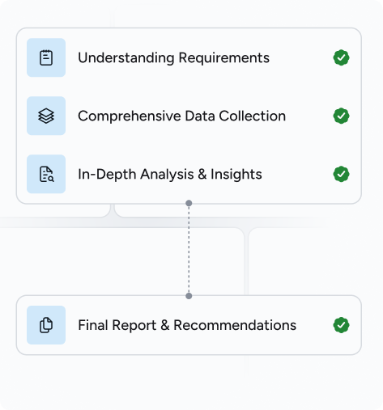Click the dashed line connecting the two cards
Image resolution: width=383 pixels, height=410 pixels.
pos(189,250)
